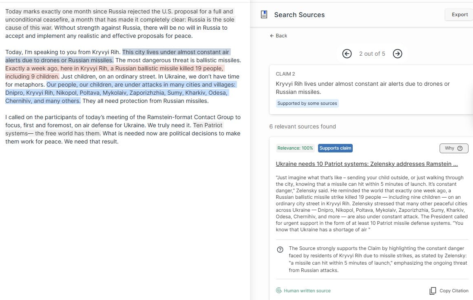Click the 'Human written source' label

click(x=307, y=291)
